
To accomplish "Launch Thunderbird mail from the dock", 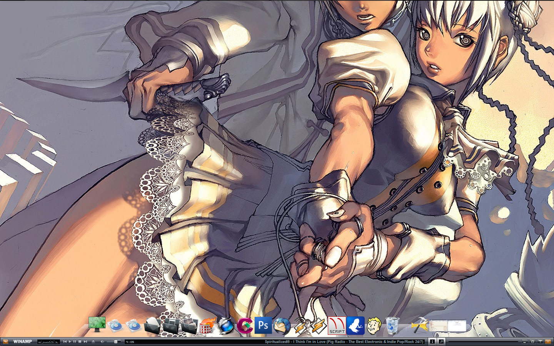I will coord(282,326).
